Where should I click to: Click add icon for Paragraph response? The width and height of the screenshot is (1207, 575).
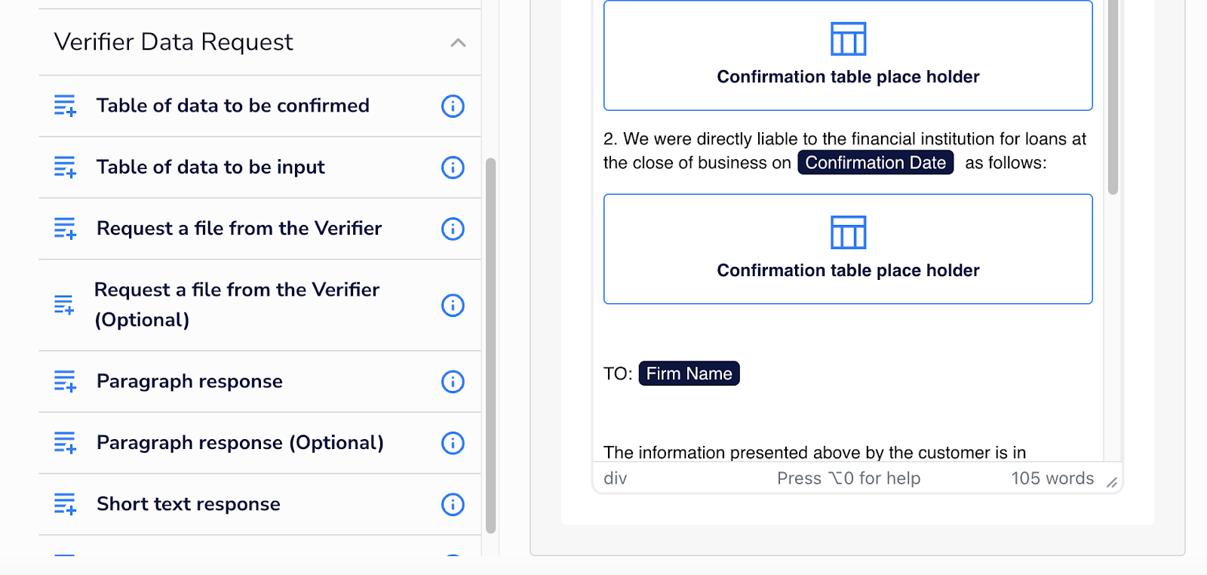point(65,382)
